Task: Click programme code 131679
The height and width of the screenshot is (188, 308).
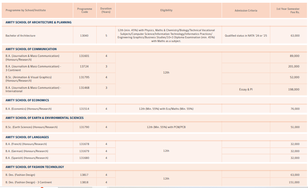Action: point(84,151)
